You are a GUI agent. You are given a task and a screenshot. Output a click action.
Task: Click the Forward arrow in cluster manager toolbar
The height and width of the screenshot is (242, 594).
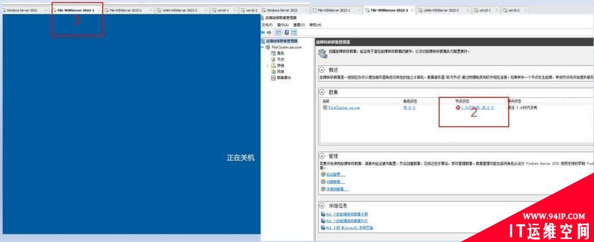(x=269, y=32)
